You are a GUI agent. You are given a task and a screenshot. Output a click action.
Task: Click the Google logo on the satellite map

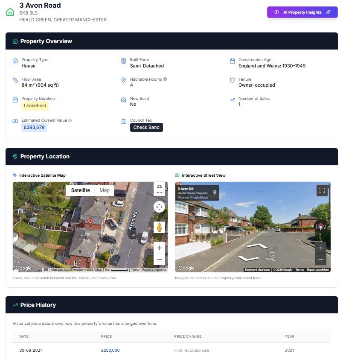point(23,267)
